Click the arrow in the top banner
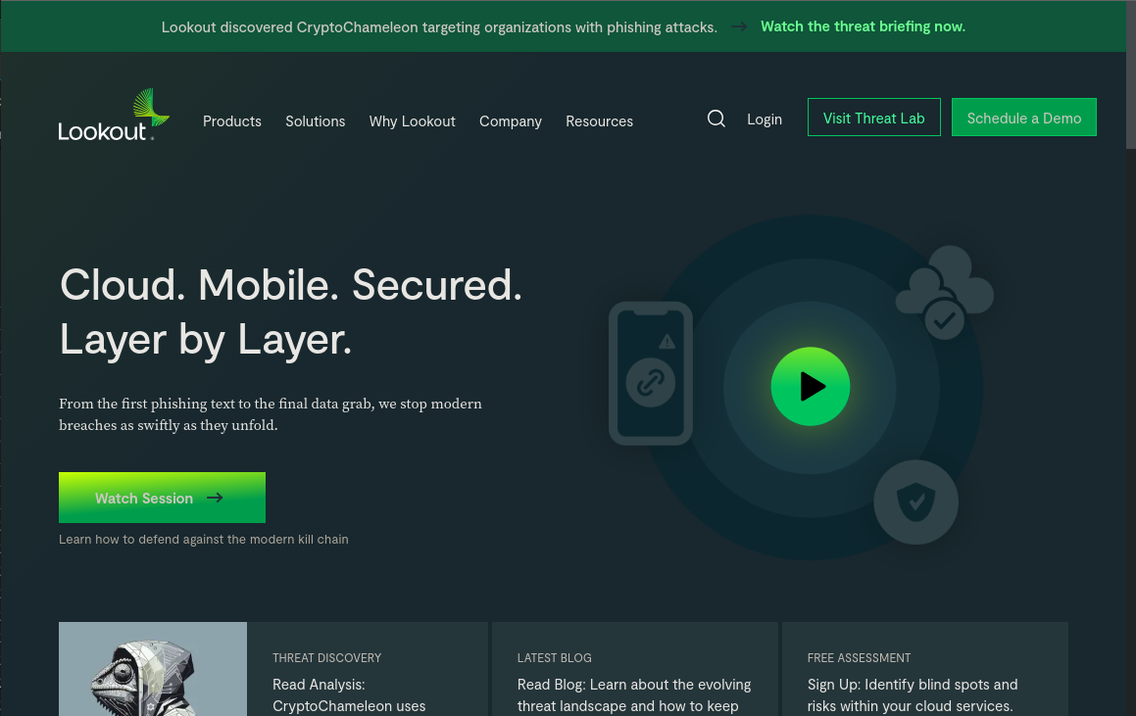1136x716 pixels. 738,26
